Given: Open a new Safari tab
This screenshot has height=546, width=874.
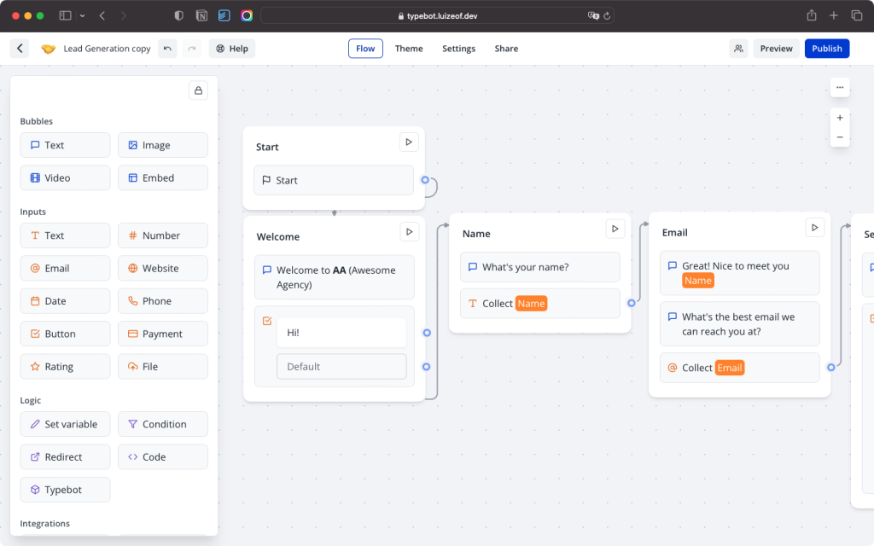Looking at the screenshot, I should [x=833, y=15].
